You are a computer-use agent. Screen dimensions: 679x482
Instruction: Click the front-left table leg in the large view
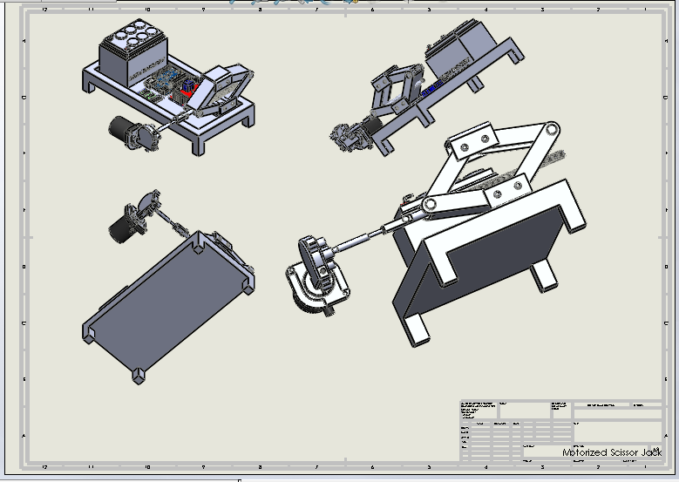[417, 329]
